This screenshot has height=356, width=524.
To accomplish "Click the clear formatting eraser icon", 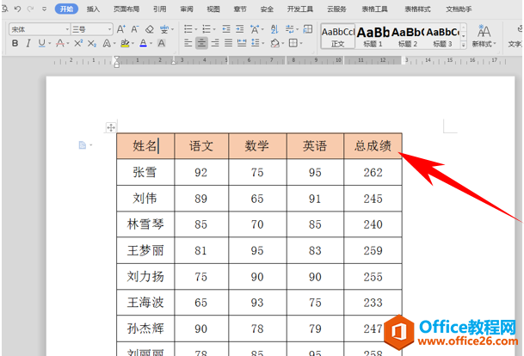I will tap(150, 28).
